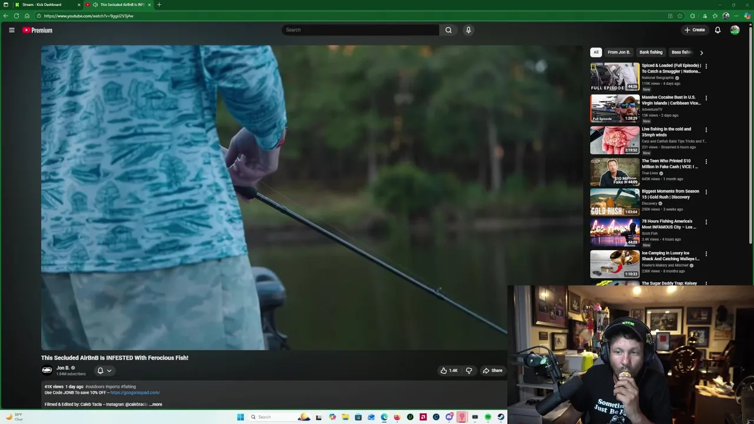This screenshot has width=754, height=424.
Task: Select the From Jon B. chip
Action: pos(619,52)
